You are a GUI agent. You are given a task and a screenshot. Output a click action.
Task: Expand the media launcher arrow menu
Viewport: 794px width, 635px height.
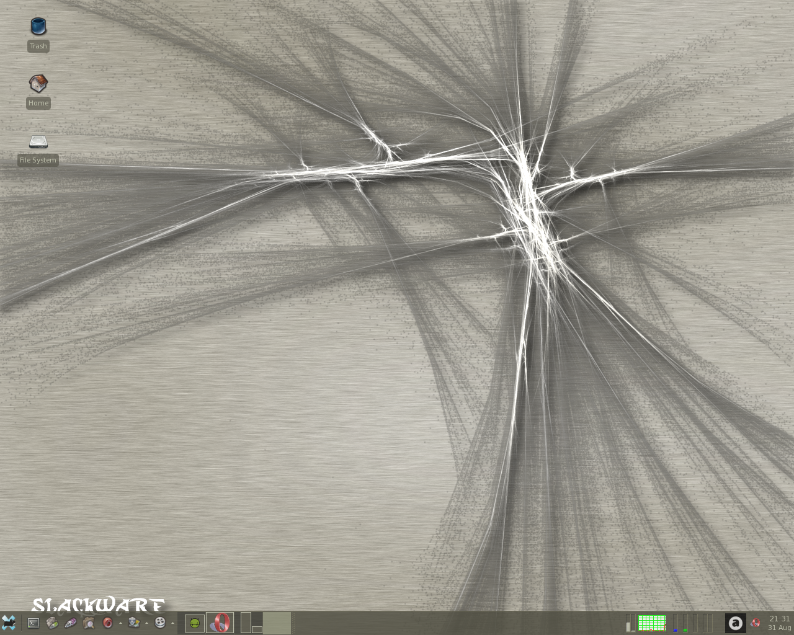click(172, 623)
